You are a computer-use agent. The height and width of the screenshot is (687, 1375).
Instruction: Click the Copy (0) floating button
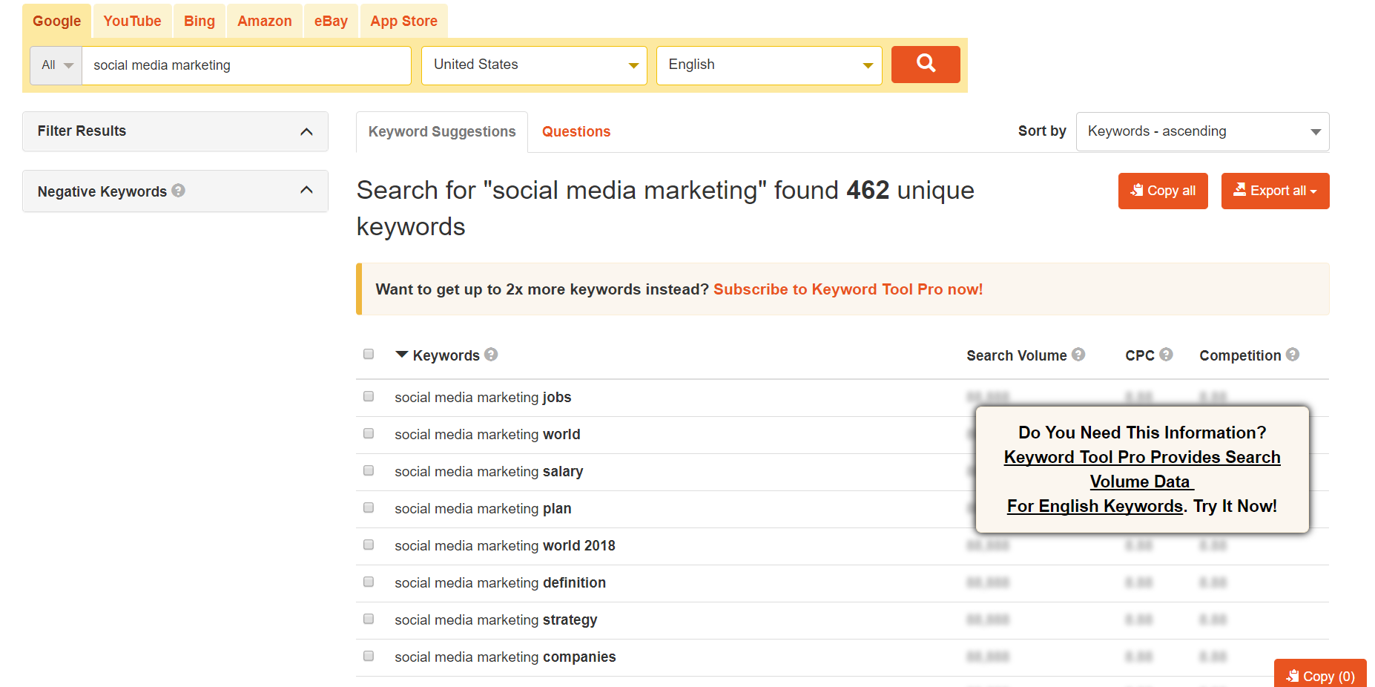[x=1320, y=674]
